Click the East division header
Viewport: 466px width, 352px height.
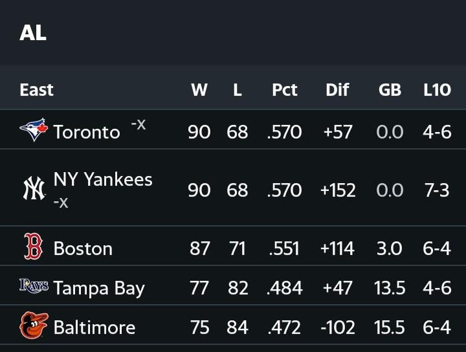[36, 89]
